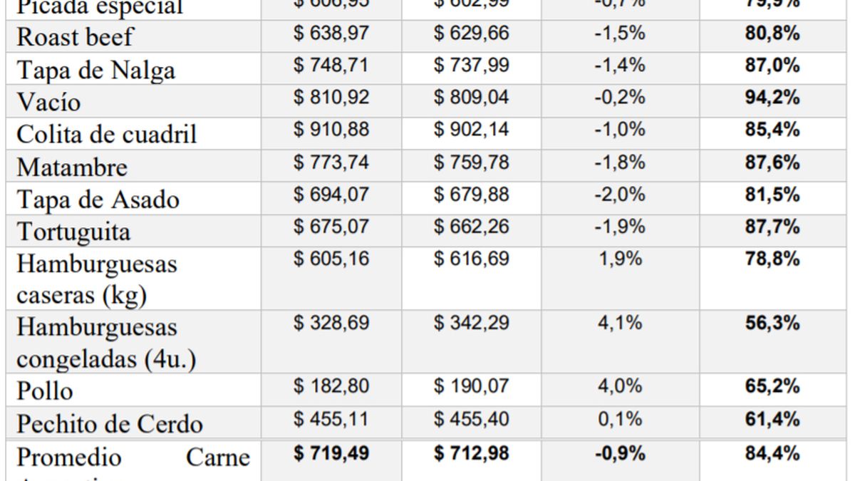Select the 4,1% variation cell
This screenshot has width=855, height=481.
(x=619, y=324)
